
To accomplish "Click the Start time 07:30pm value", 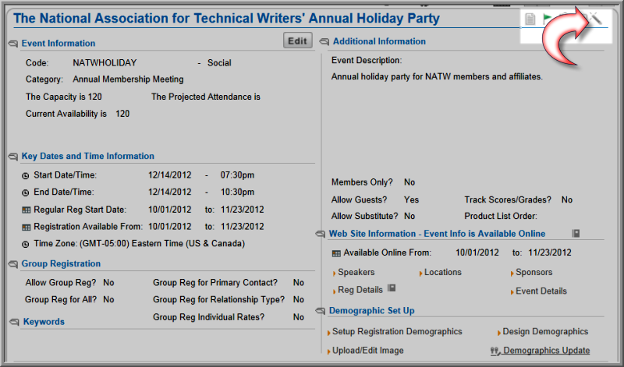I will [237, 175].
